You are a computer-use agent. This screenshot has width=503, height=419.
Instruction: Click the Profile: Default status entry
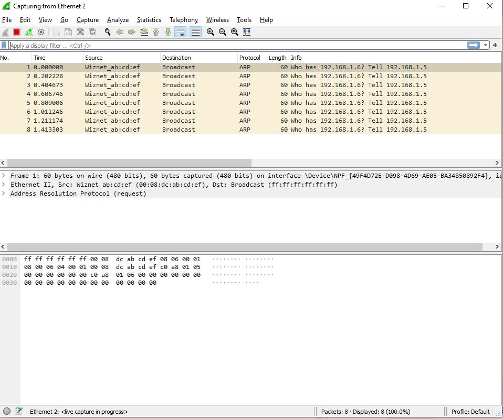(470, 412)
